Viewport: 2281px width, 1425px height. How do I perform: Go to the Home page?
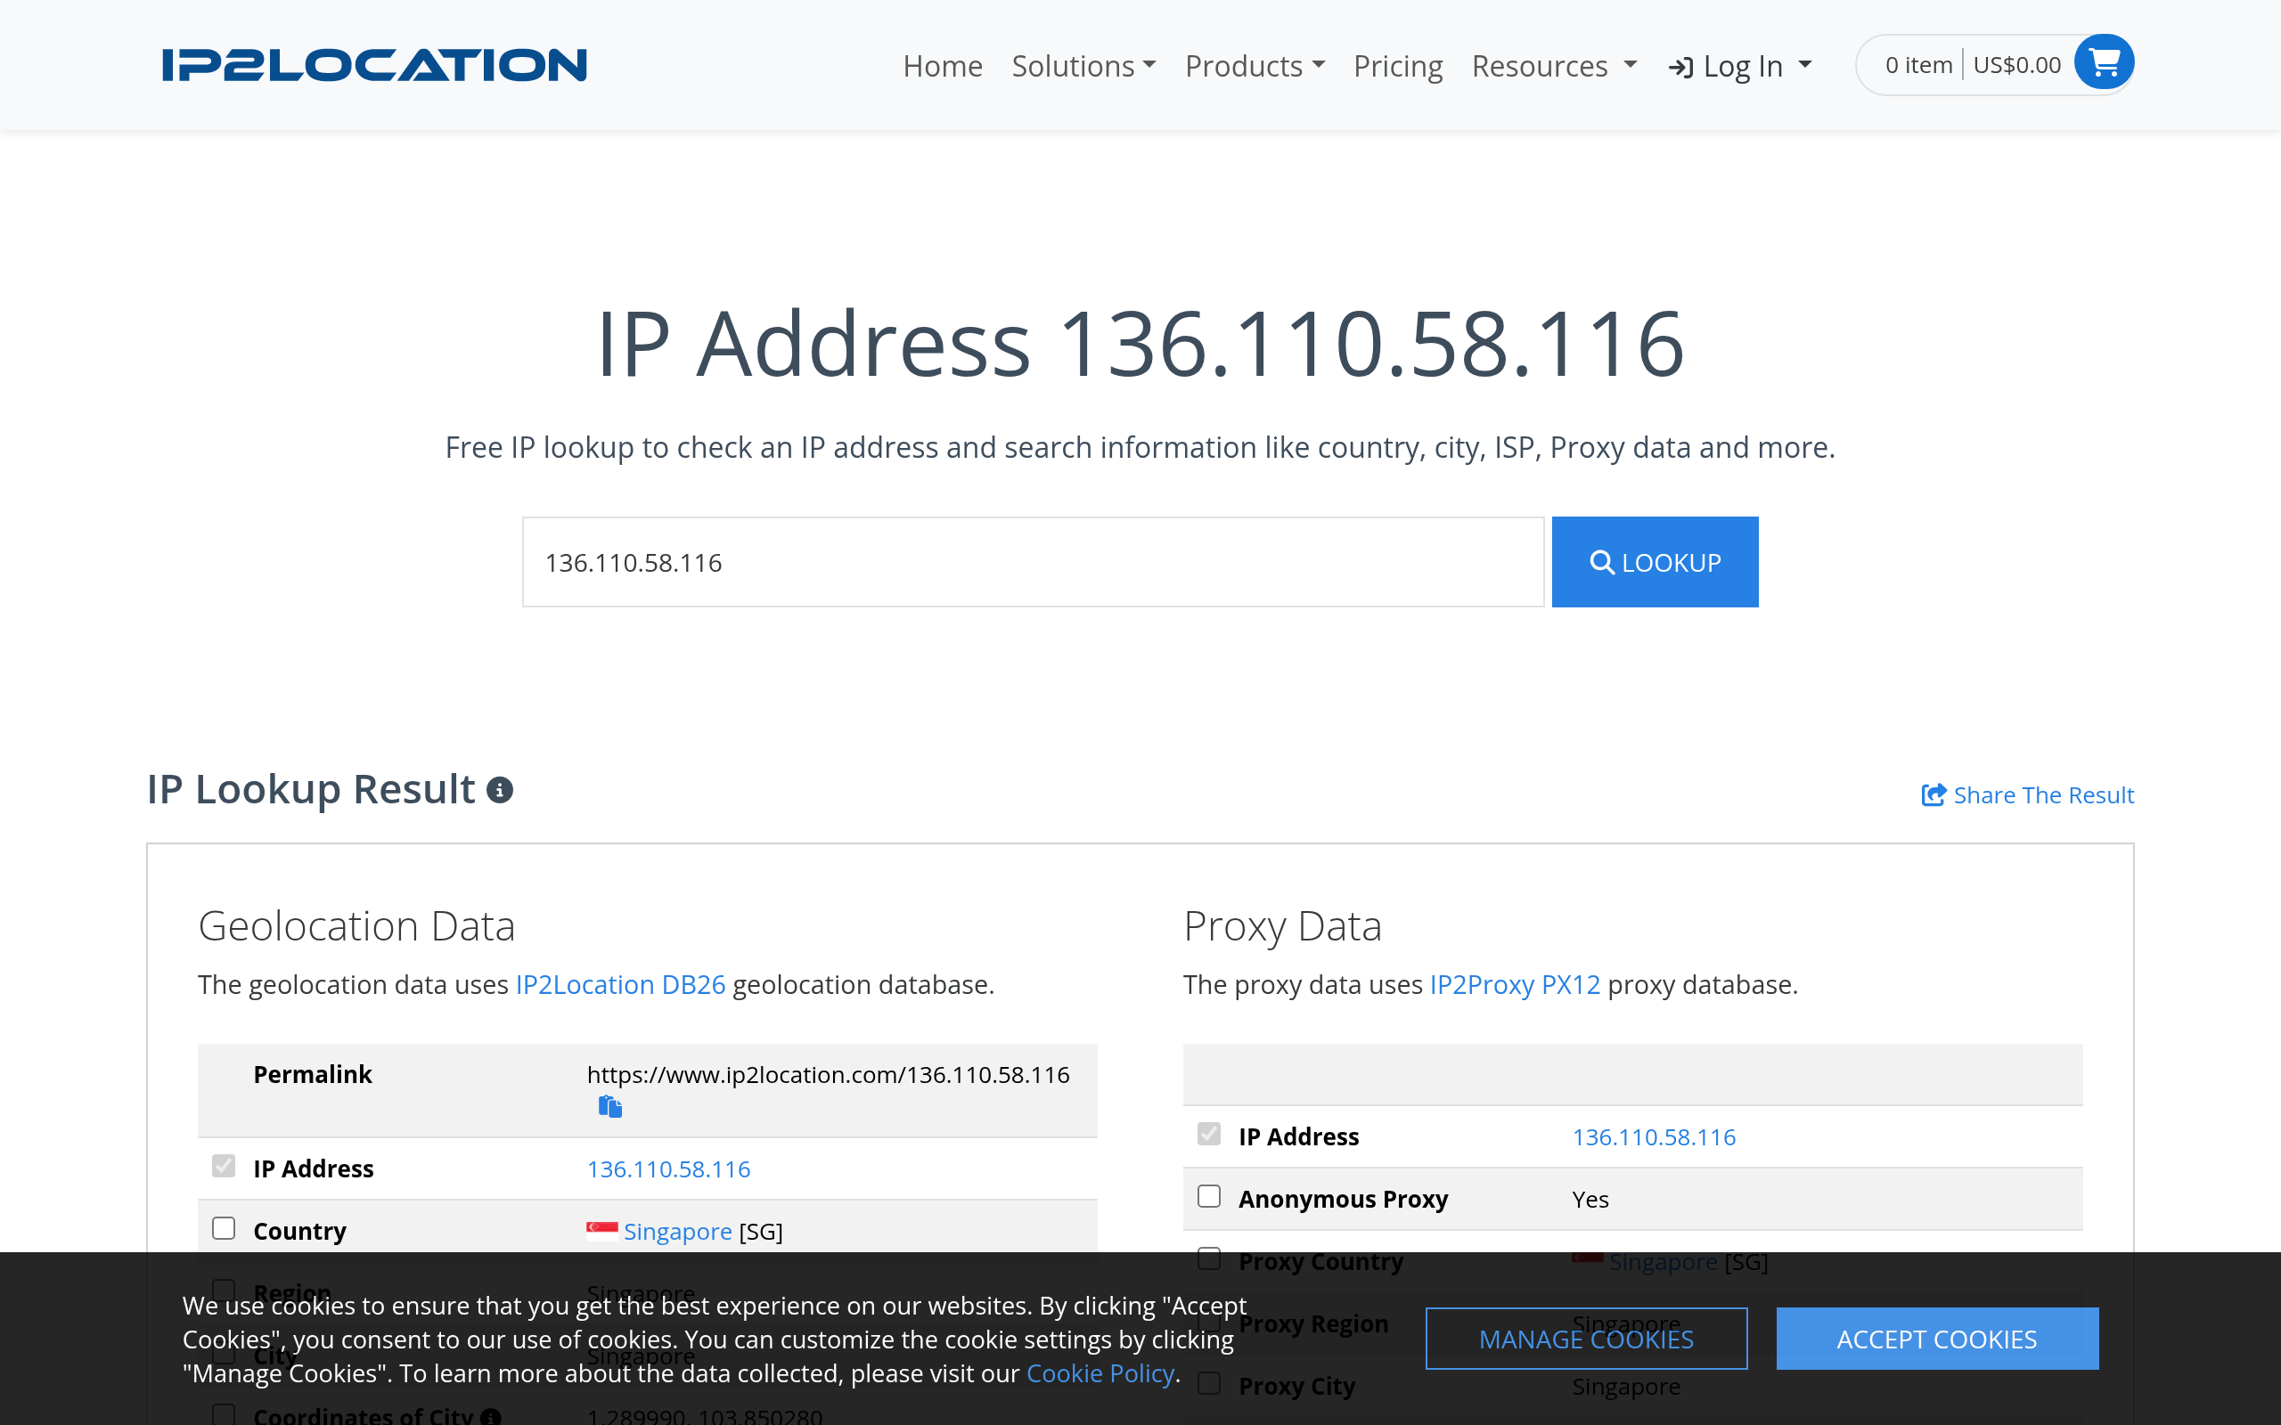tap(943, 66)
